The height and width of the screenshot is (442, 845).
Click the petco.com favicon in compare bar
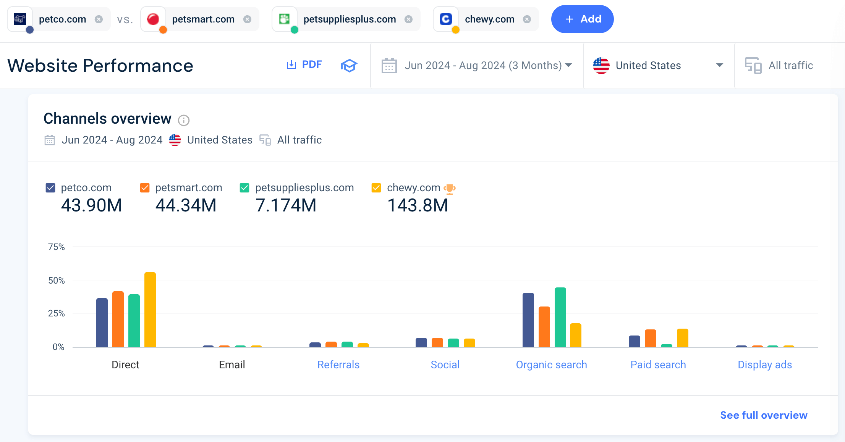pyautogui.click(x=20, y=19)
